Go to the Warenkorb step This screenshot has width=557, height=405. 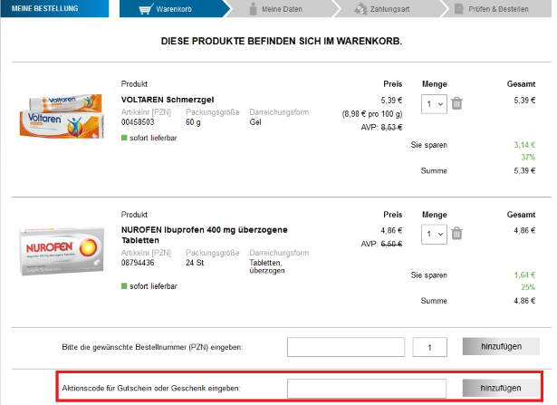coord(174,9)
